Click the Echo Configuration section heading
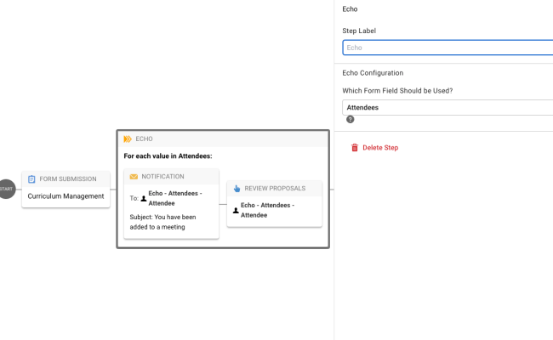The width and height of the screenshot is (553, 340). (x=373, y=73)
